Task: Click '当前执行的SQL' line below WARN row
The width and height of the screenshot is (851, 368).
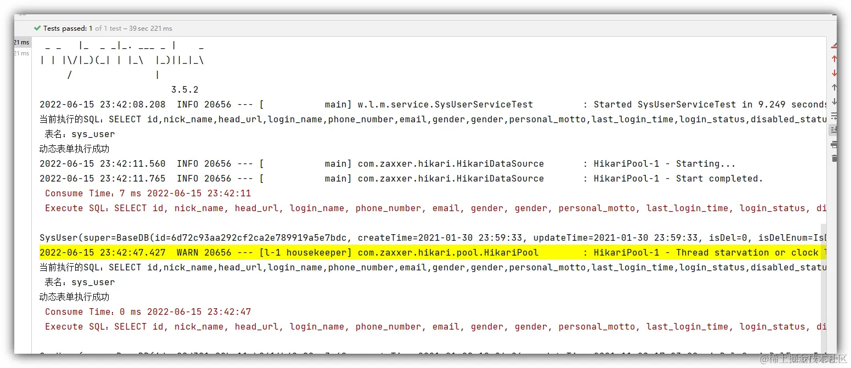Action: point(433,267)
